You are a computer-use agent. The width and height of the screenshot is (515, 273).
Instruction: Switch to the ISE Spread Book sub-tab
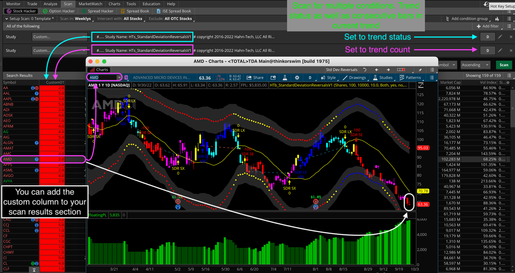pos(173,11)
